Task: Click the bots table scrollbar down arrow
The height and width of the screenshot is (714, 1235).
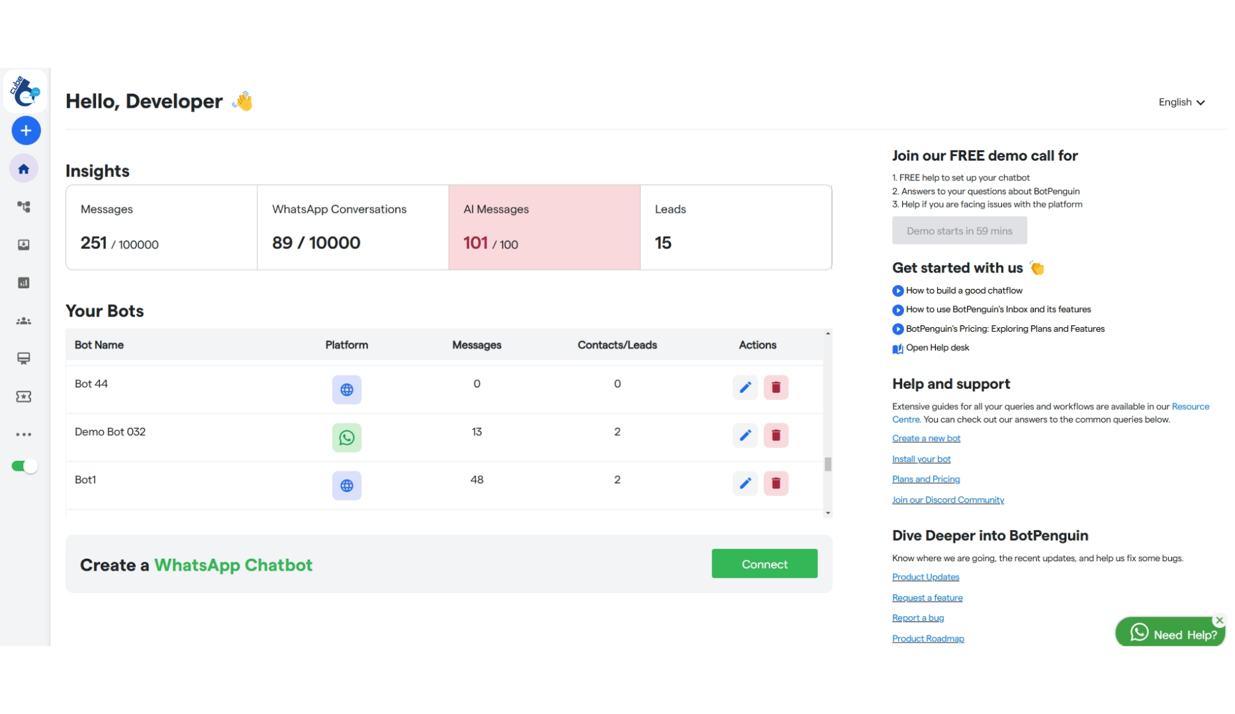Action: pos(828,514)
